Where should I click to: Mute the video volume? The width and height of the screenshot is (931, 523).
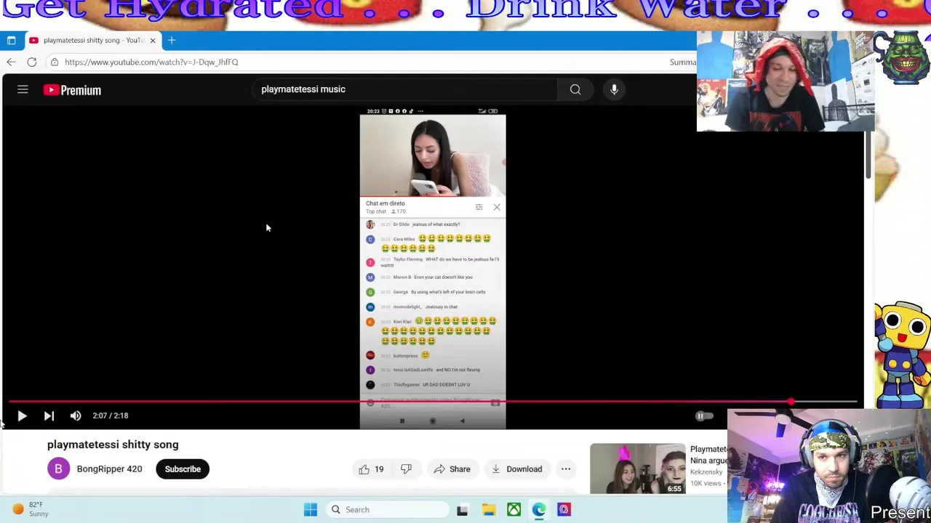[76, 415]
